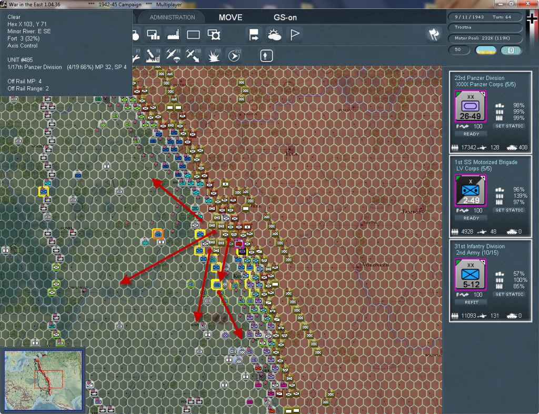Open the weather sun-and-cloud icon
The width and height of the screenshot is (539, 414).
(274, 35)
